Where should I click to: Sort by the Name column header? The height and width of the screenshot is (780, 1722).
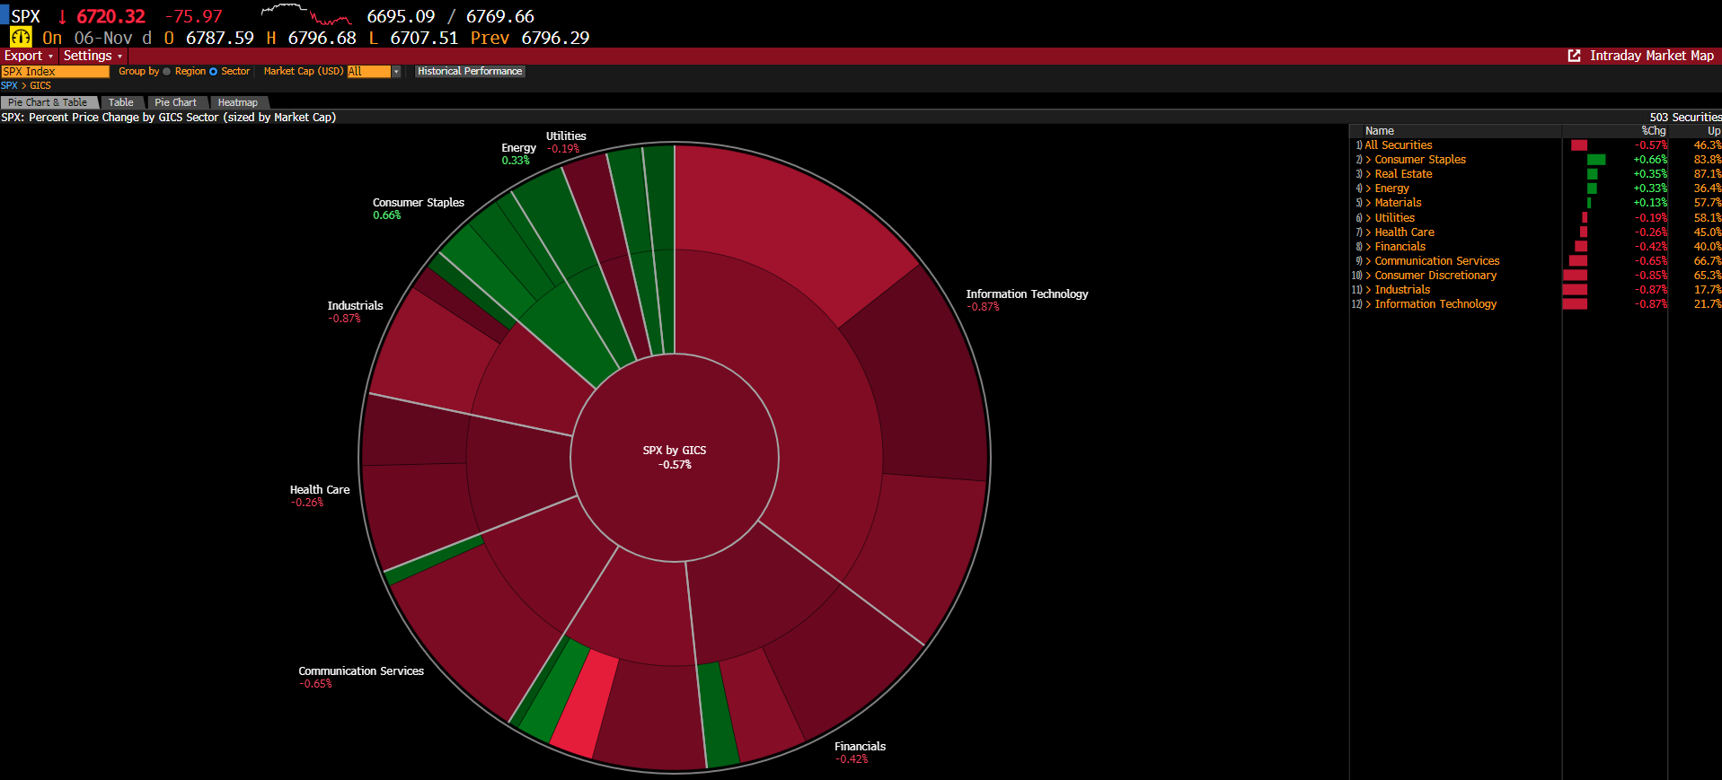(x=1380, y=131)
